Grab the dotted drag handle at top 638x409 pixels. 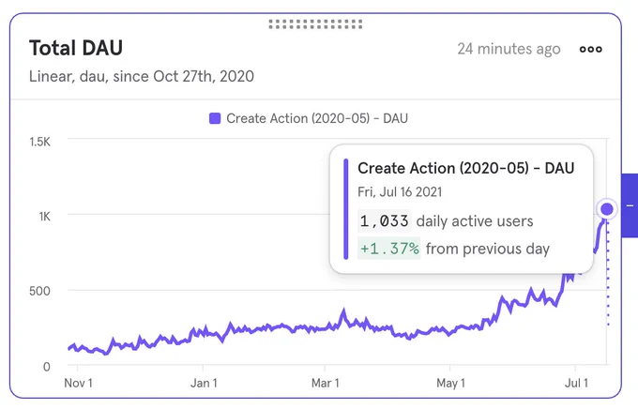click(315, 24)
